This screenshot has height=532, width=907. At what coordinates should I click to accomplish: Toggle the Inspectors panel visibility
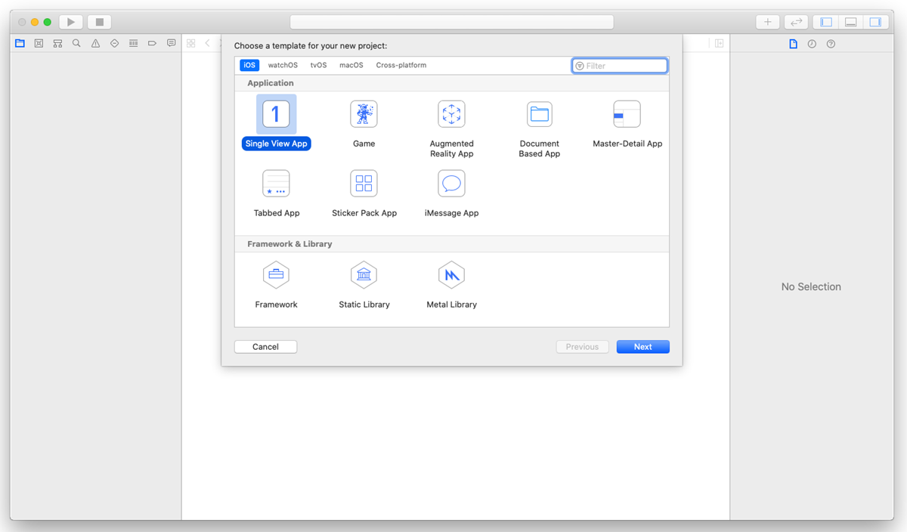877,22
